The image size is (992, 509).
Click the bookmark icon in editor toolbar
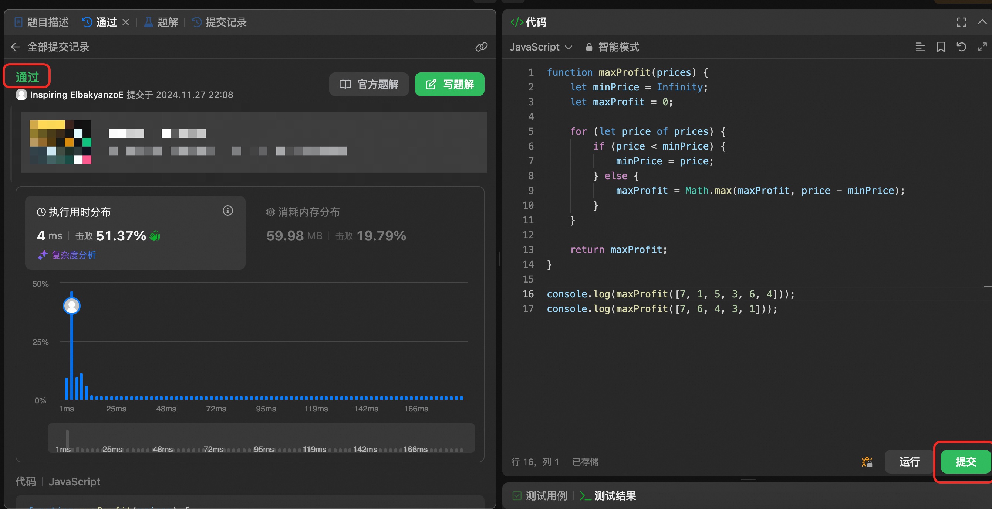(941, 47)
